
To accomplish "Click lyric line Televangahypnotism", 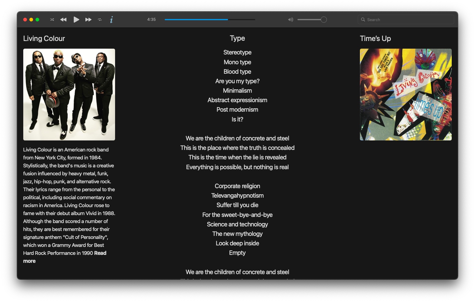I will [x=238, y=196].
